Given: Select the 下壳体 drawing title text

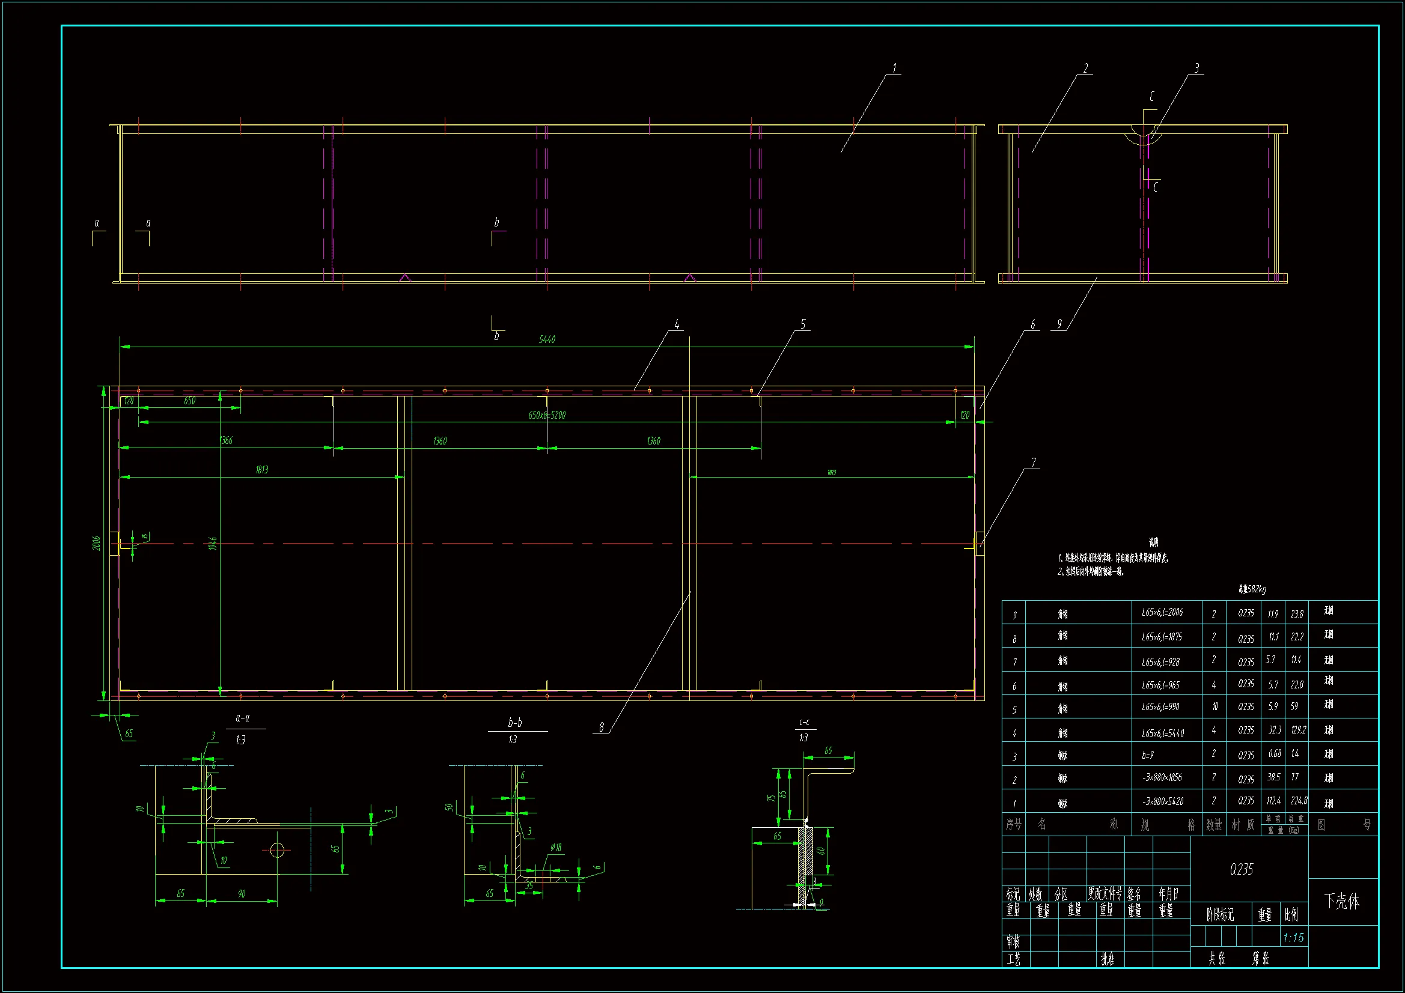Looking at the screenshot, I should [1342, 901].
